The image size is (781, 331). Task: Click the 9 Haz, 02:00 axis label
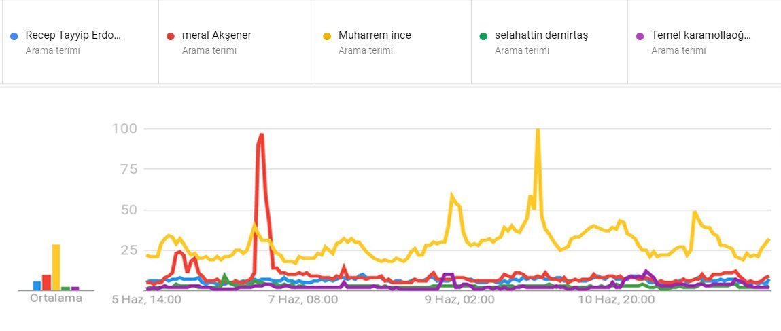[x=460, y=299]
